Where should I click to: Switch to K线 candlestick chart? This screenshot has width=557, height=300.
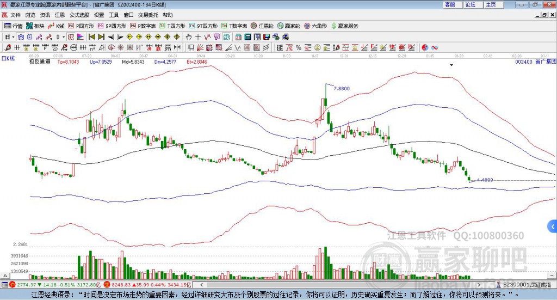[x=56, y=26]
